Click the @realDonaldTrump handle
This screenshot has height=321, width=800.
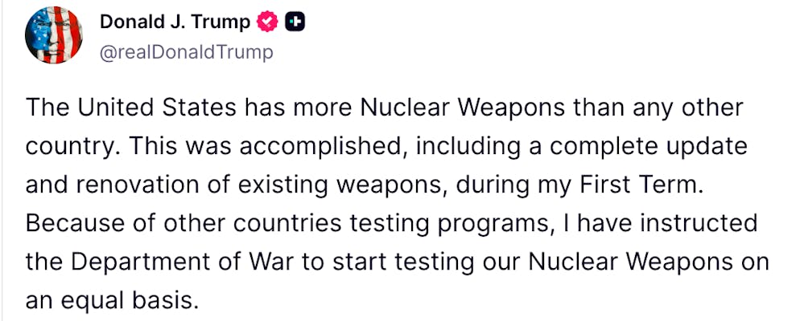point(186,53)
